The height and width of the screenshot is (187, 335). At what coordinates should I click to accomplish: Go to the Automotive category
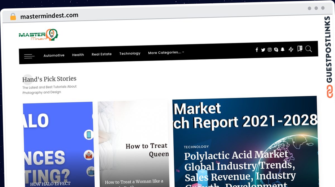click(54, 55)
